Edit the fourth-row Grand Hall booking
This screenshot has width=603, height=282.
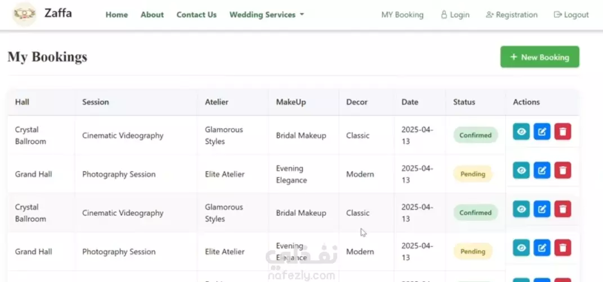[542, 248]
